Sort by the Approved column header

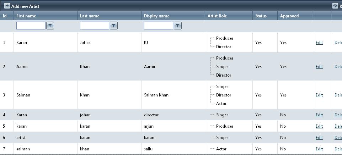(x=289, y=16)
